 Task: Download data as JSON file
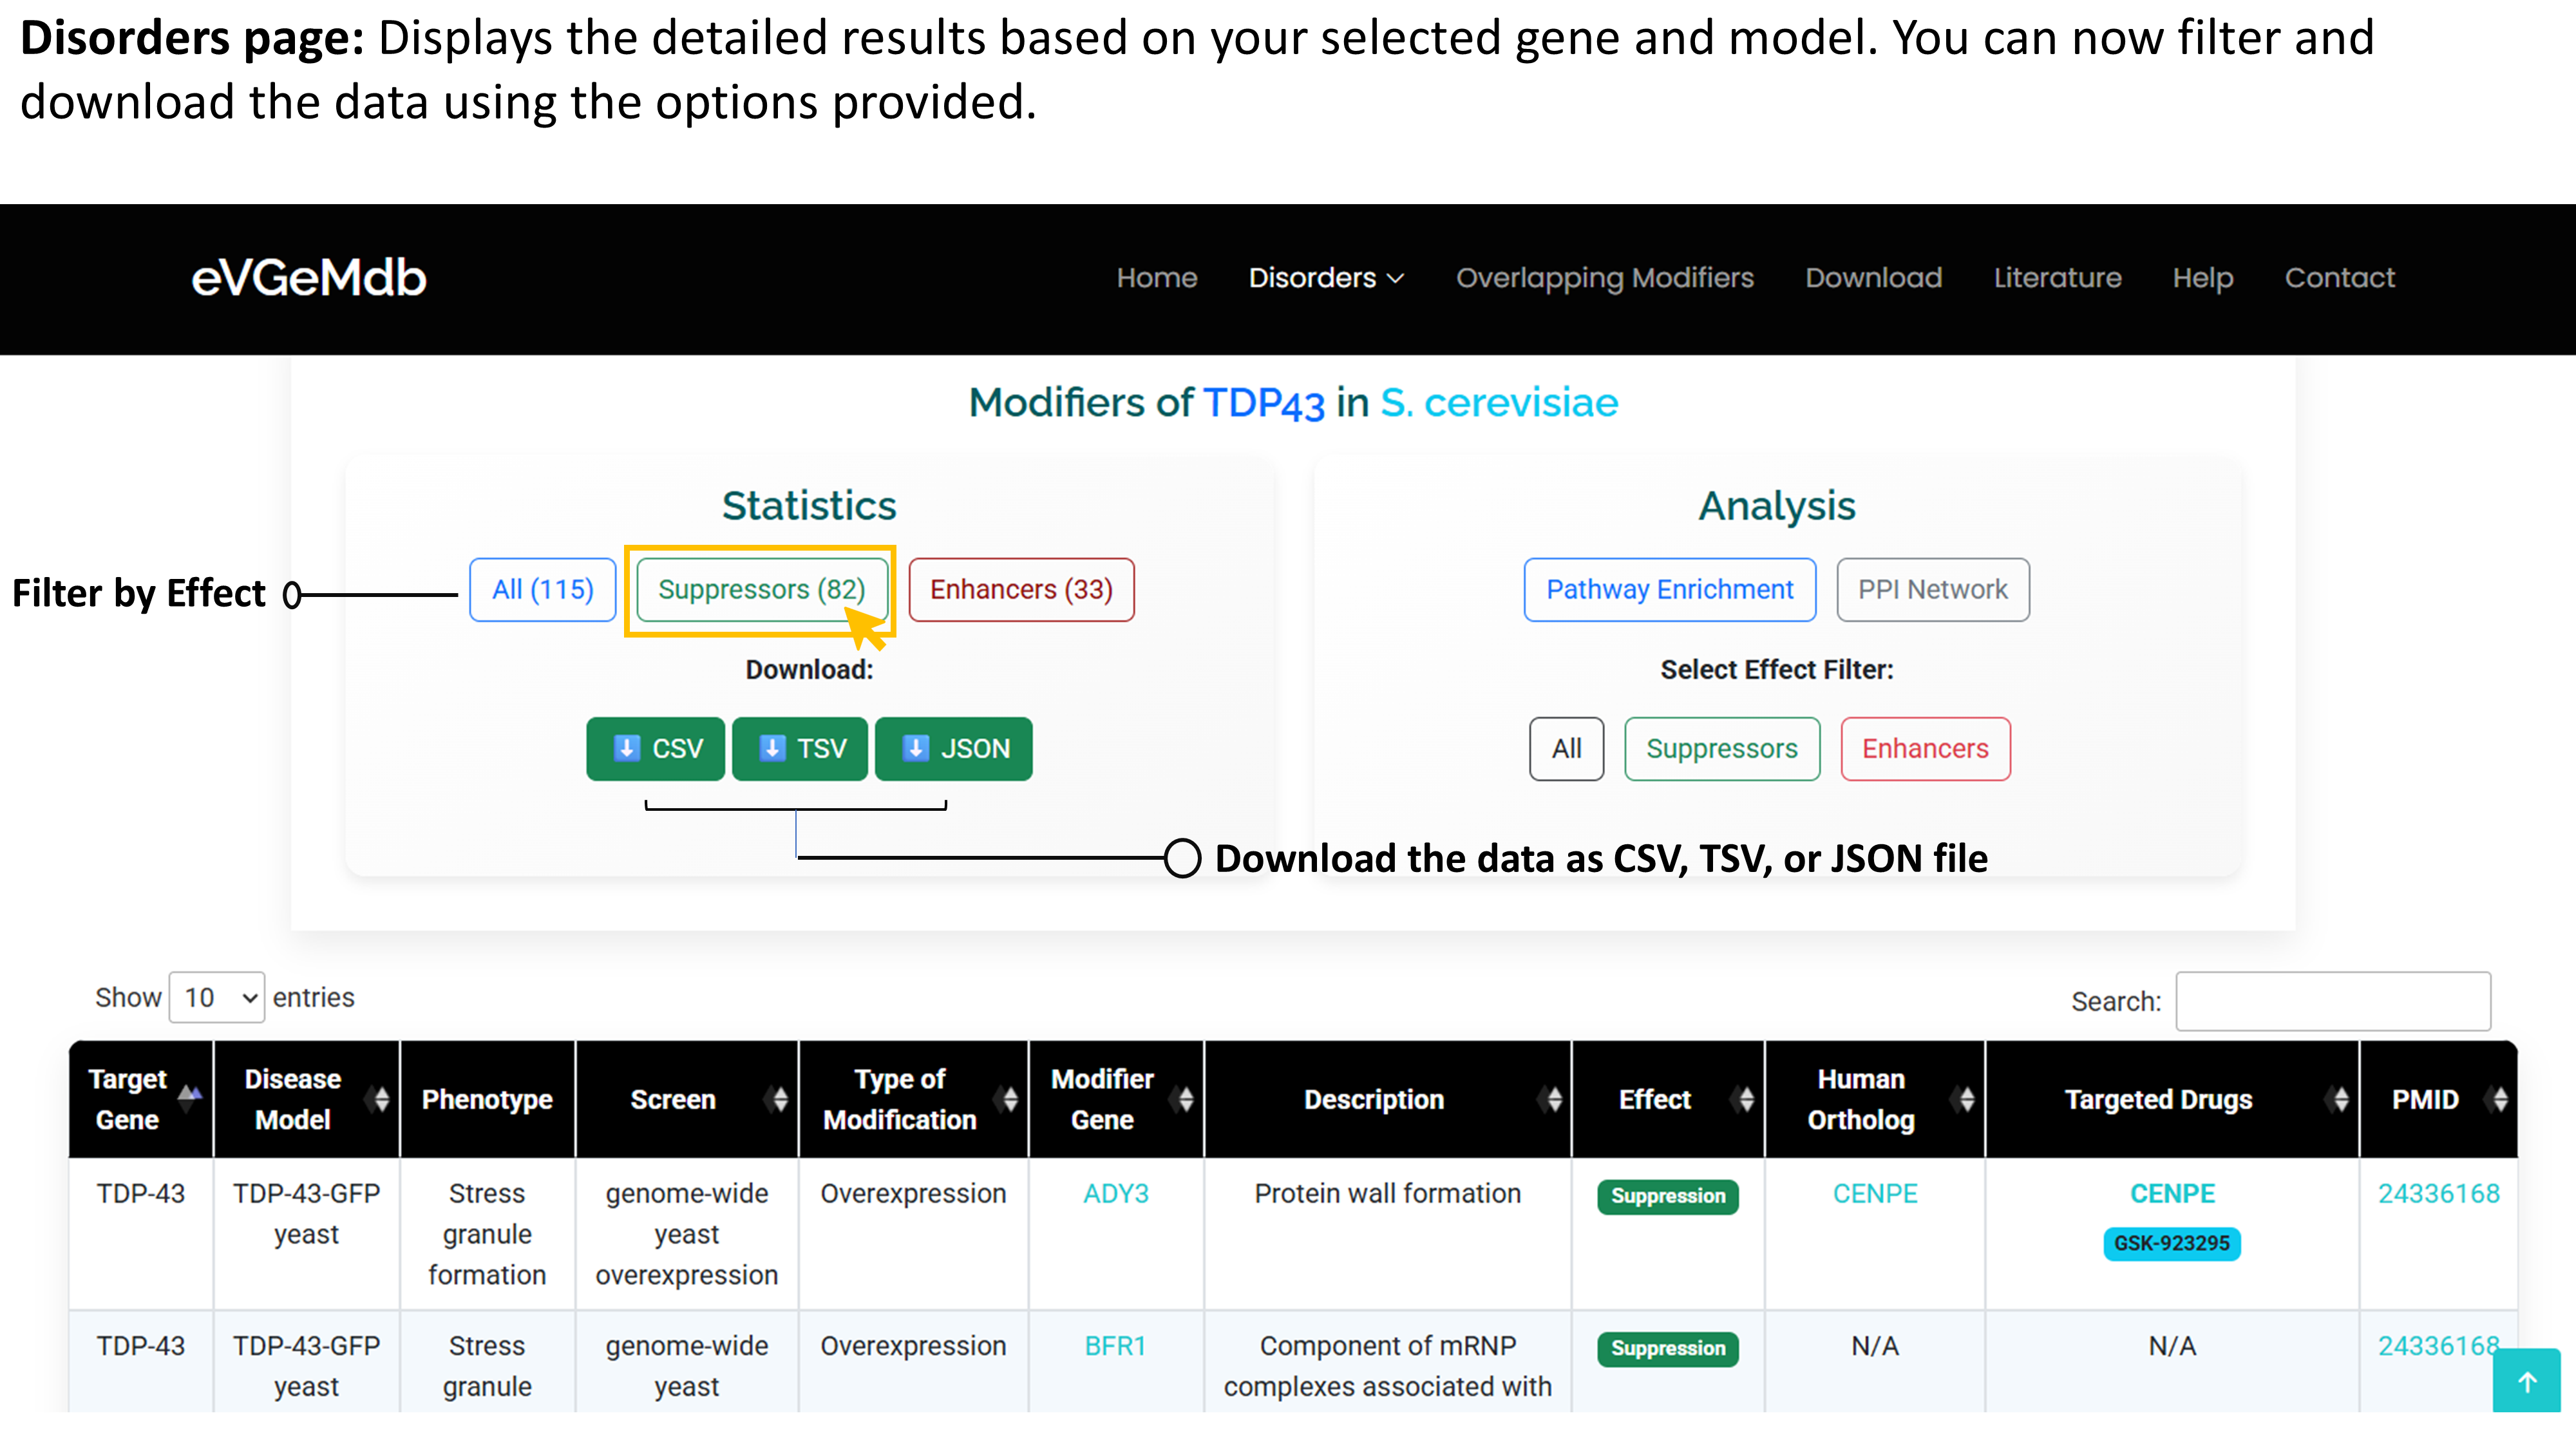pyautogui.click(x=953, y=748)
